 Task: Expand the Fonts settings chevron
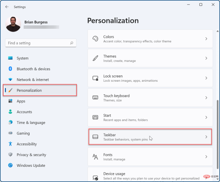click(x=206, y=157)
